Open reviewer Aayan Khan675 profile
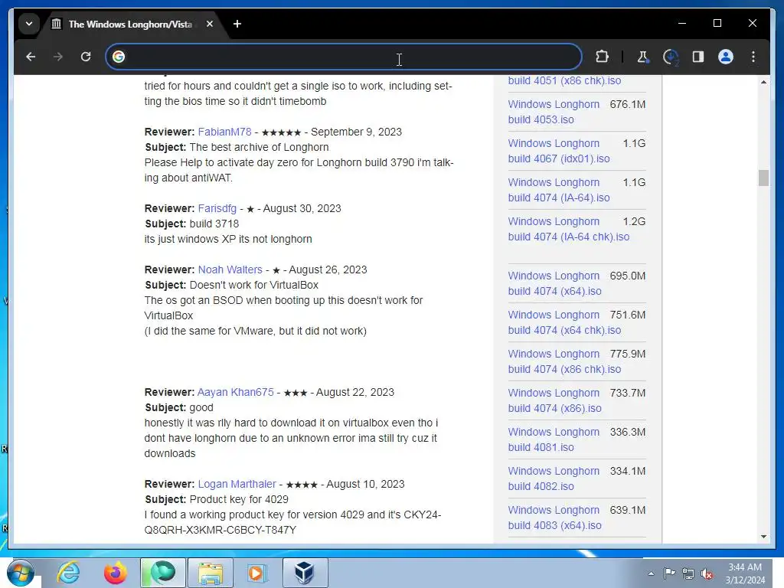 pos(236,393)
